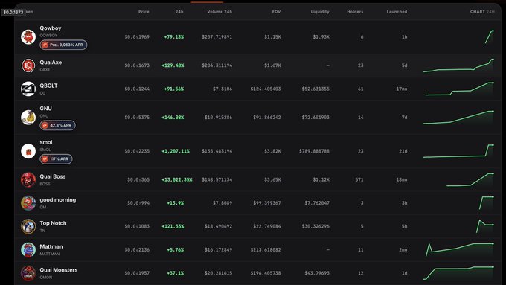This screenshot has height=285, width=506.
Task: Sort by the Launched column header
Action: (397, 12)
